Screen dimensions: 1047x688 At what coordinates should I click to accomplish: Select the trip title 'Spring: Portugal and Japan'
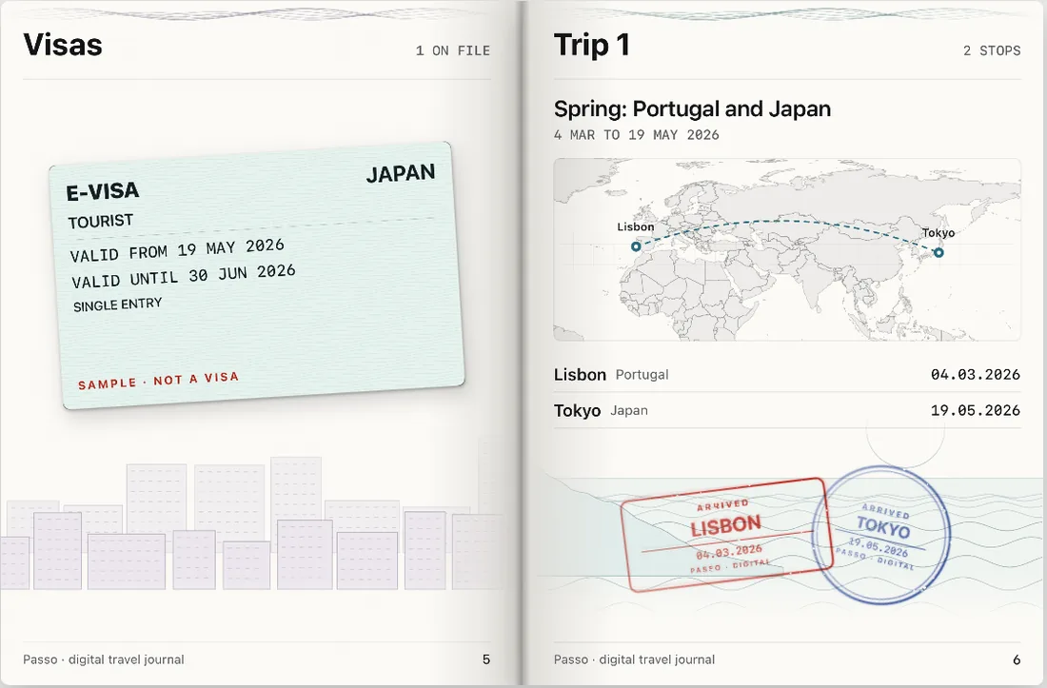692,108
